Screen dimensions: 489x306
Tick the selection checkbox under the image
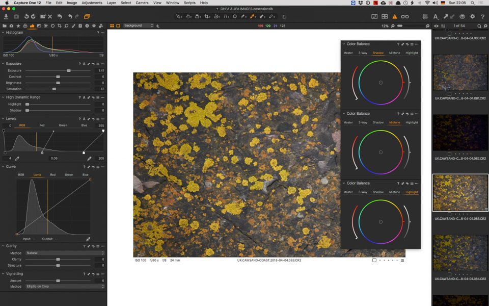coord(374,260)
